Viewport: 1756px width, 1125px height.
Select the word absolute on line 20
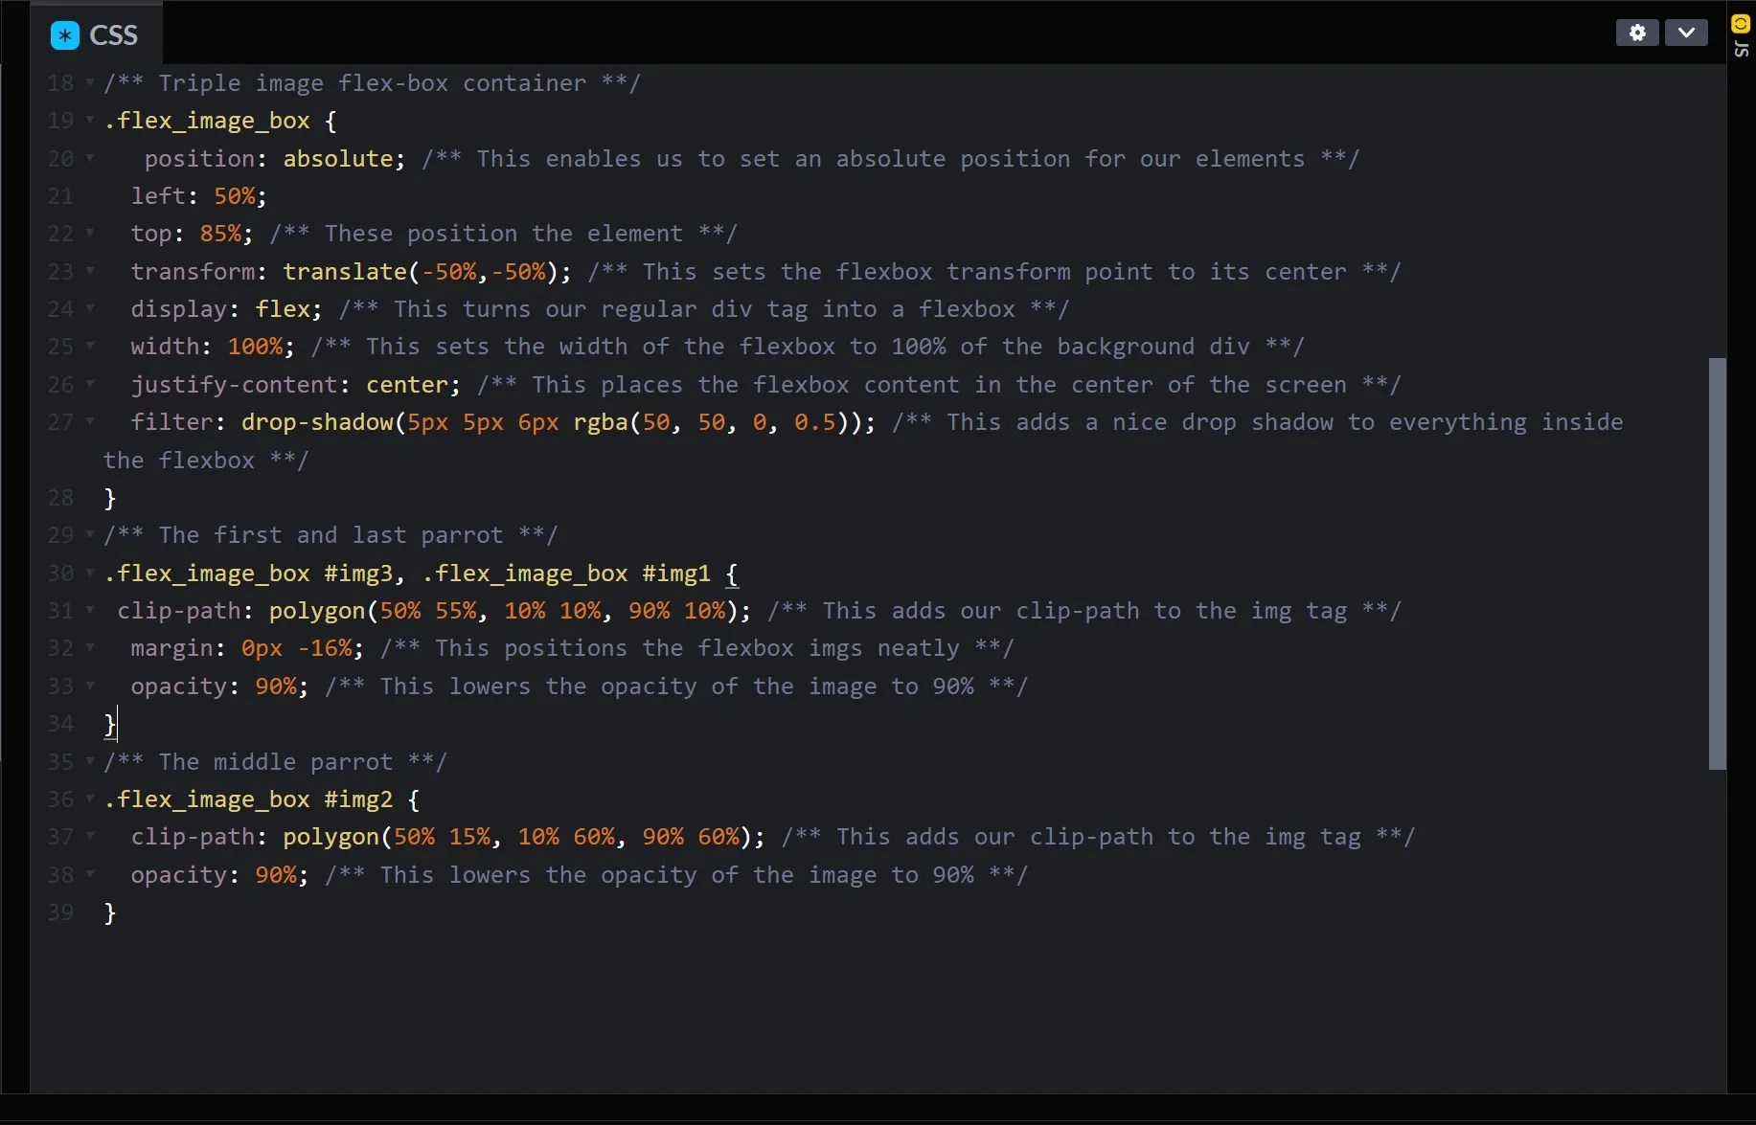coord(340,158)
